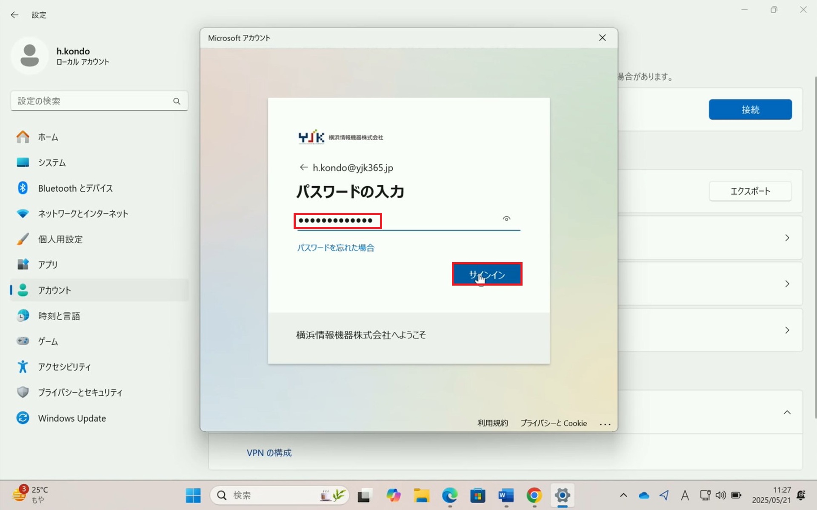Open Word from the taskbar

tap(506, 495)
